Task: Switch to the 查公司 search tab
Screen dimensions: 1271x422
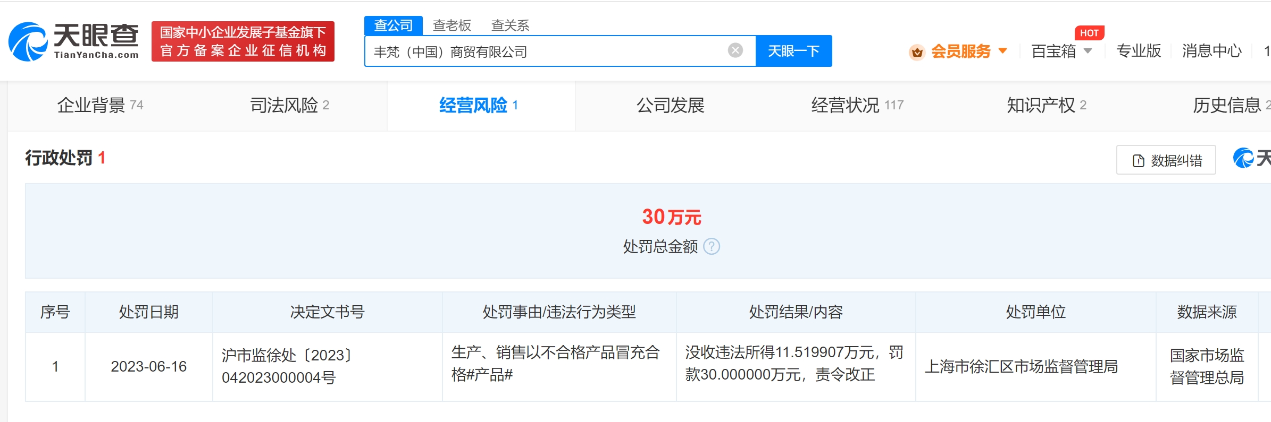Action: pyautogui.click(x=394, y=25)
